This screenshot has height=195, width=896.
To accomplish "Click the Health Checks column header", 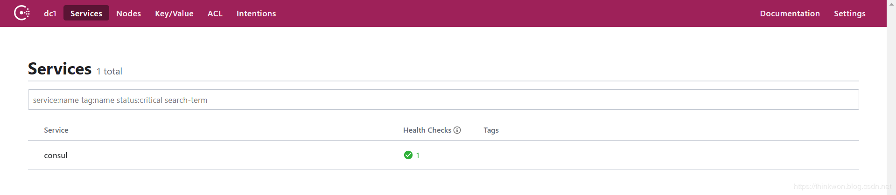I will coord(427,130).
